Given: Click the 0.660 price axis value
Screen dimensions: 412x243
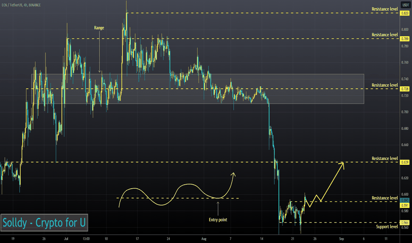Looking at the screenshot, I should click(x=404, y=145).
